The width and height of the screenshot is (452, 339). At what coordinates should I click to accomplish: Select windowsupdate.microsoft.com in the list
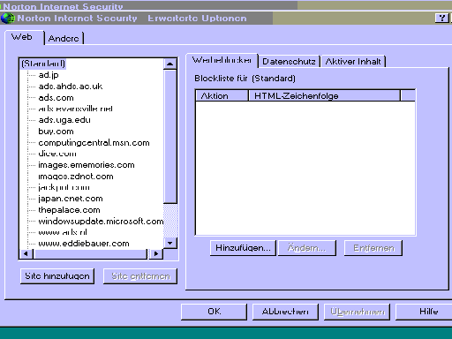[101, 221]
